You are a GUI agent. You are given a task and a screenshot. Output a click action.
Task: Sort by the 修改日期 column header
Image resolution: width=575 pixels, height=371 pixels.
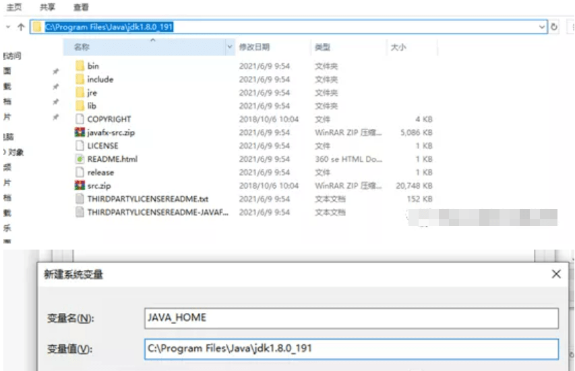(254, 47)
